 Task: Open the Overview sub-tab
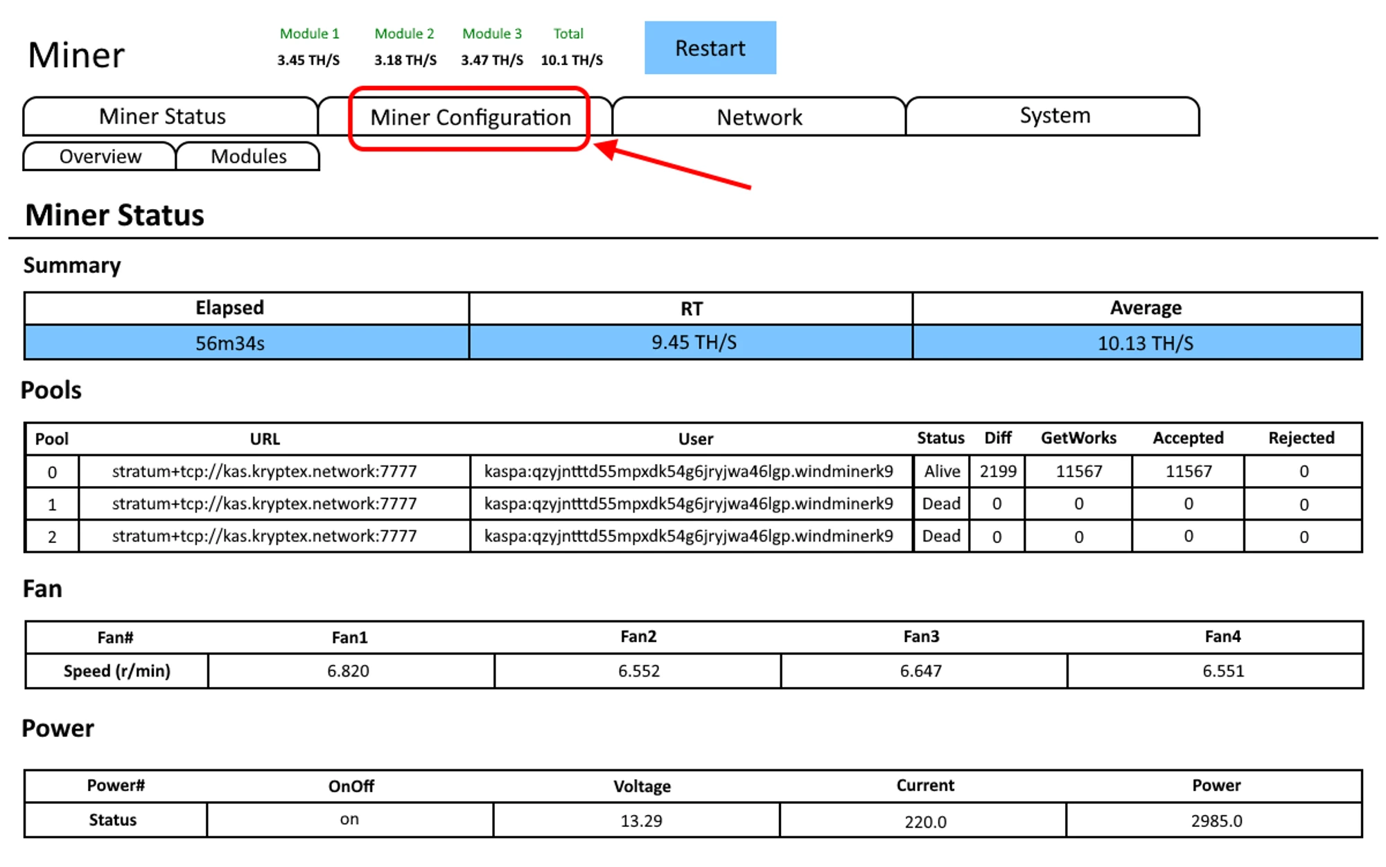[x=100, y=157]
